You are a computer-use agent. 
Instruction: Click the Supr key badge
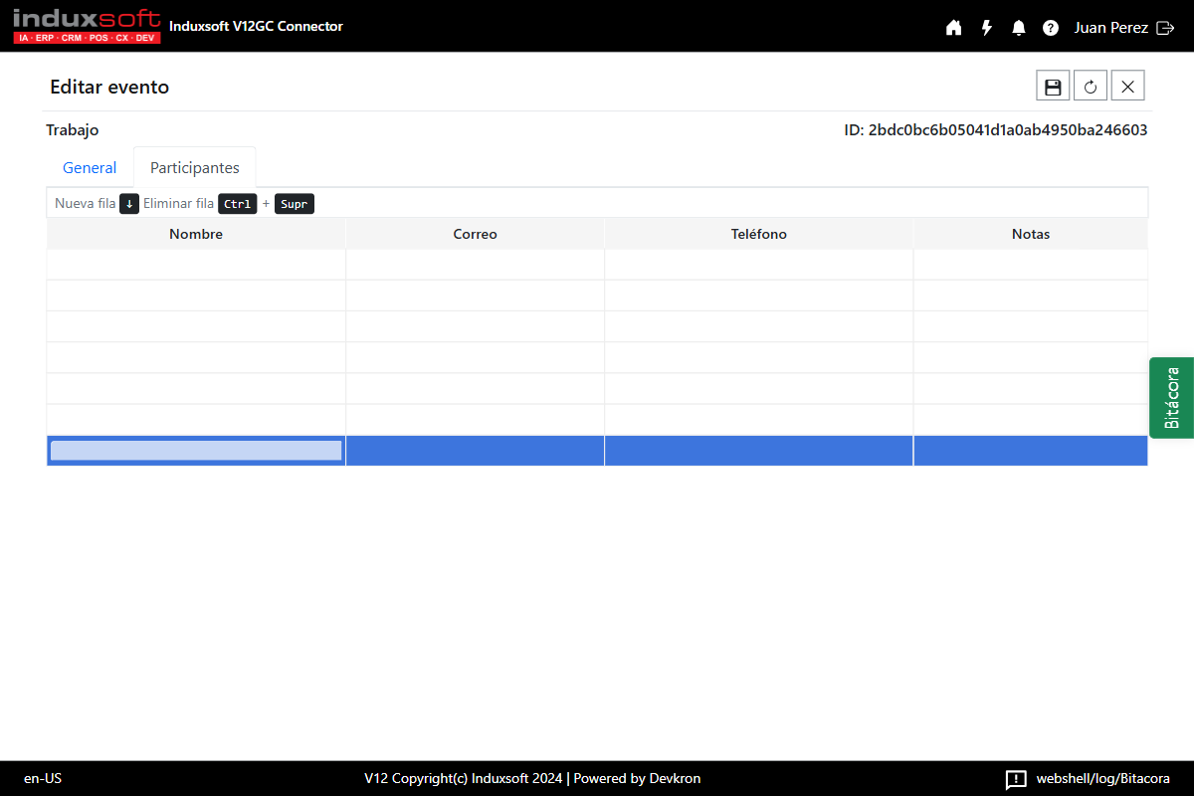click(295, 204)
